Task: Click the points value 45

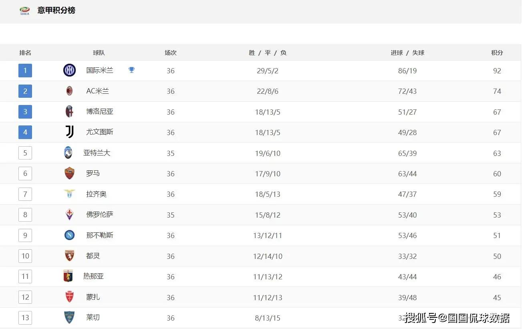Action: coord(497,298)
